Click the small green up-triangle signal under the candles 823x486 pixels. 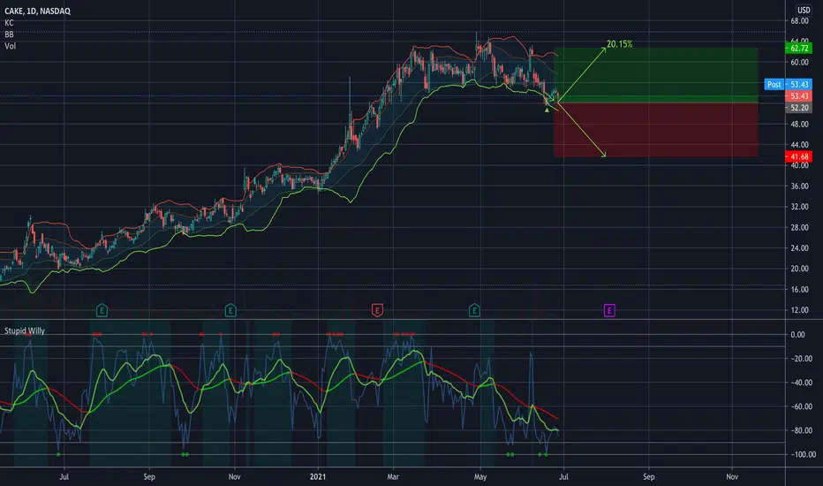(547, 110)
